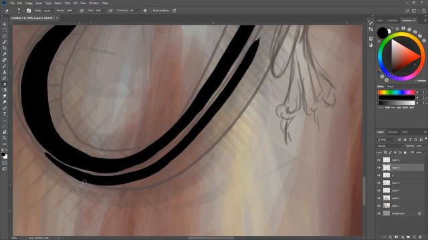Open the brush settings panel from options bar
The height and width of the screenshot is (240, 428).
29,11
